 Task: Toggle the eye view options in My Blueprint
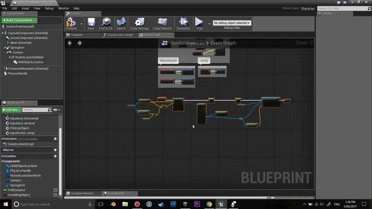56,110
